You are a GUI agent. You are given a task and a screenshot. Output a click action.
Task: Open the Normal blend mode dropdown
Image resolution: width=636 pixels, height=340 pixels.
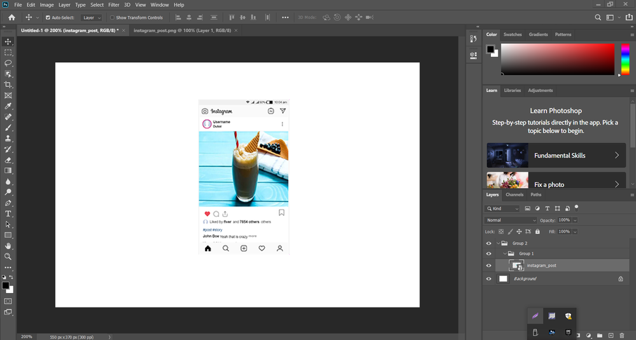(511, 220)
